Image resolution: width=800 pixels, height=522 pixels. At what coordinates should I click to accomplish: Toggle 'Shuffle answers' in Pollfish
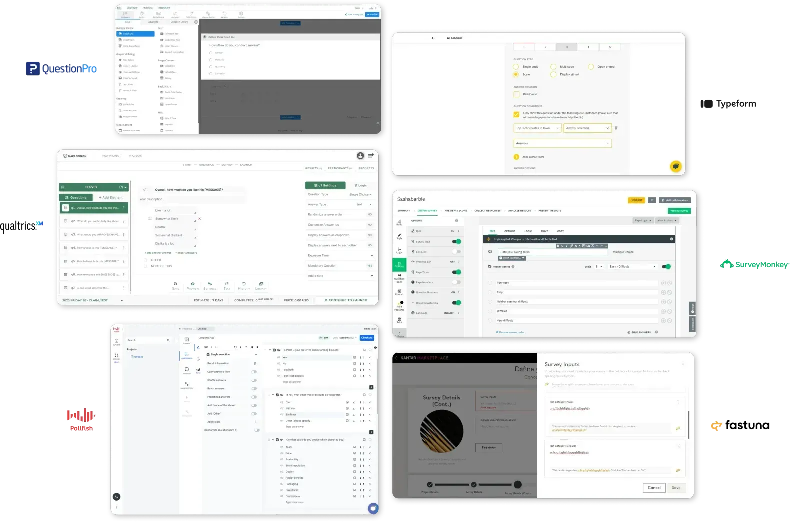[254, 380]
